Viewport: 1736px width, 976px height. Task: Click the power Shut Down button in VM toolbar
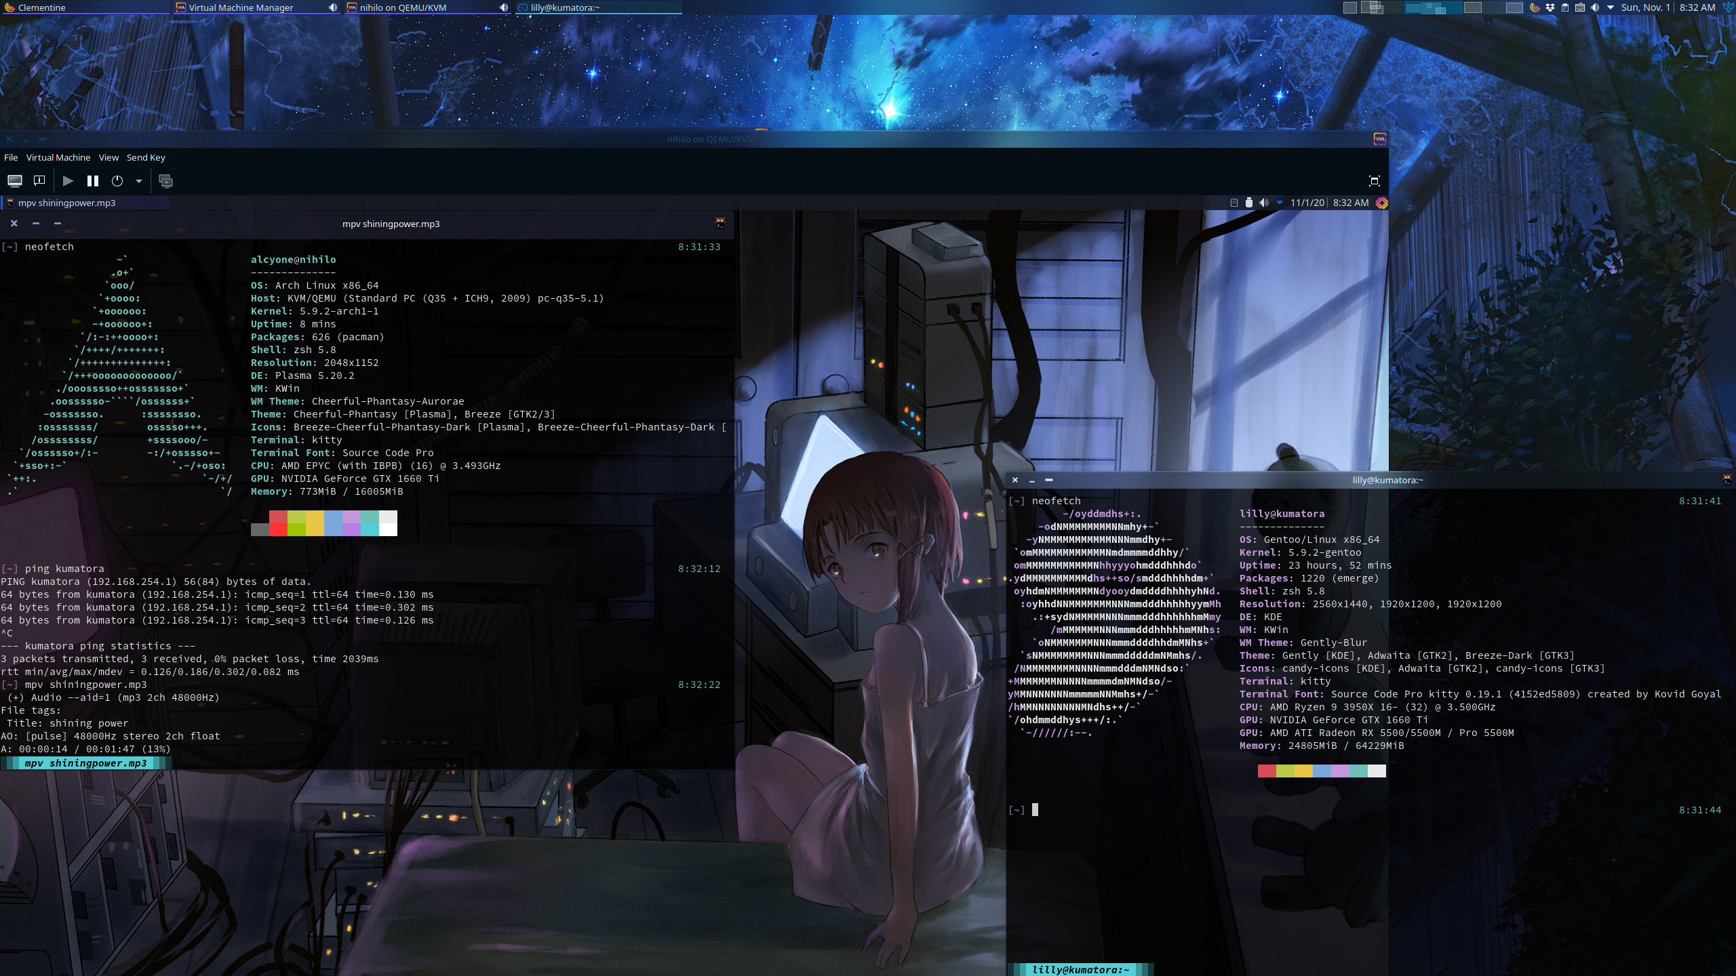coord(117,181)
